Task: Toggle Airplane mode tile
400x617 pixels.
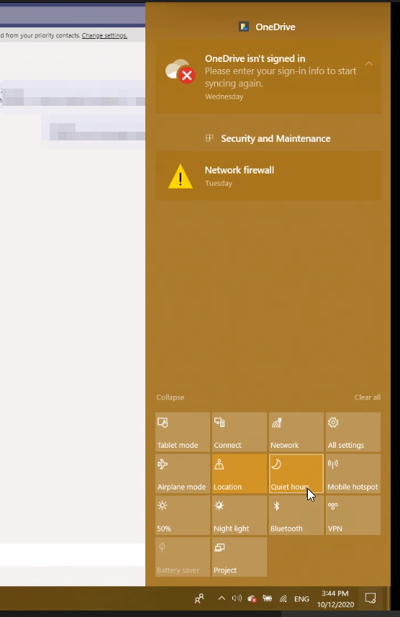Action: [183, 474]
